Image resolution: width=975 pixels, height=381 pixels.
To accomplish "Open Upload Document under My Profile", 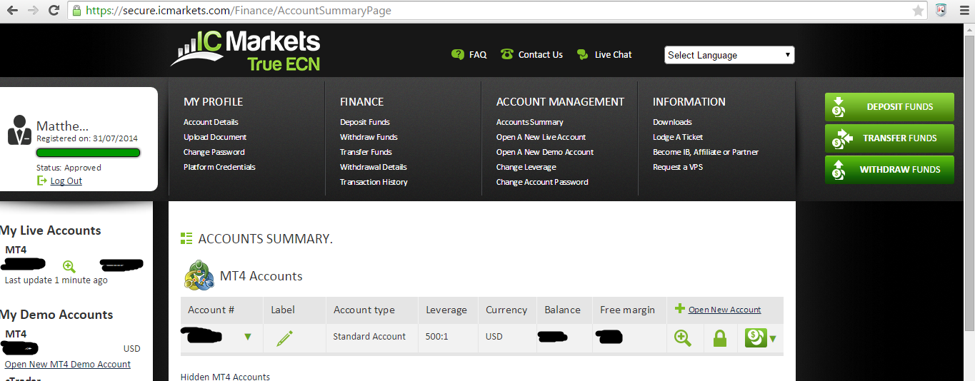I will pyautogui.click(x=215, y=137).
